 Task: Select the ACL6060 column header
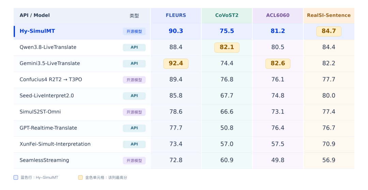(278, 15)
